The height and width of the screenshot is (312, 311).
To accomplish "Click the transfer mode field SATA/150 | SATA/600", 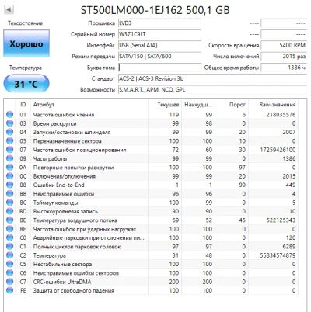I will pyautogui.click(x=159, y=57).
